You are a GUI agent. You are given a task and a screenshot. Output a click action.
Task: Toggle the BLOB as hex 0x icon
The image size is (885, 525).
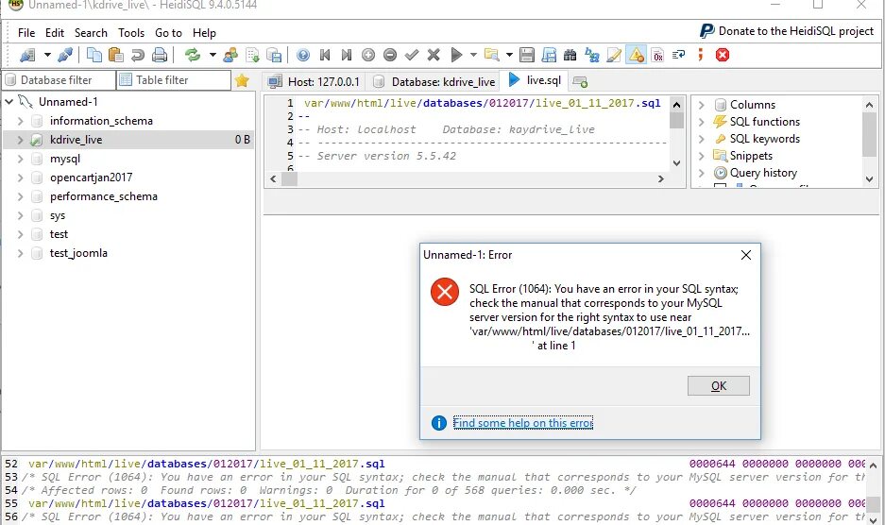pyautogui.click(x=657, y=55)
